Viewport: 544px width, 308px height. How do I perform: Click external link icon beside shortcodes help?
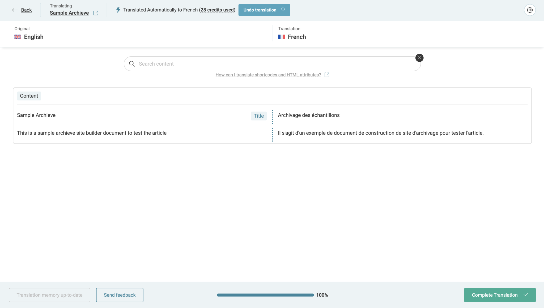coord(327,75)
